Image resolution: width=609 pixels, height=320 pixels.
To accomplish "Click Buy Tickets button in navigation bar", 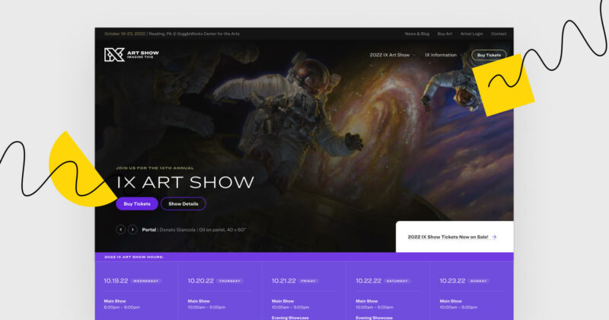I will [489, 55].
